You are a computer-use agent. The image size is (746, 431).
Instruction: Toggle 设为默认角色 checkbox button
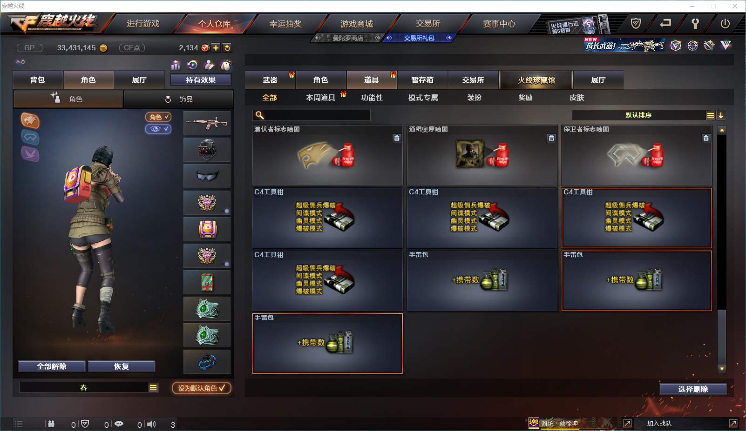click(202, 388)
